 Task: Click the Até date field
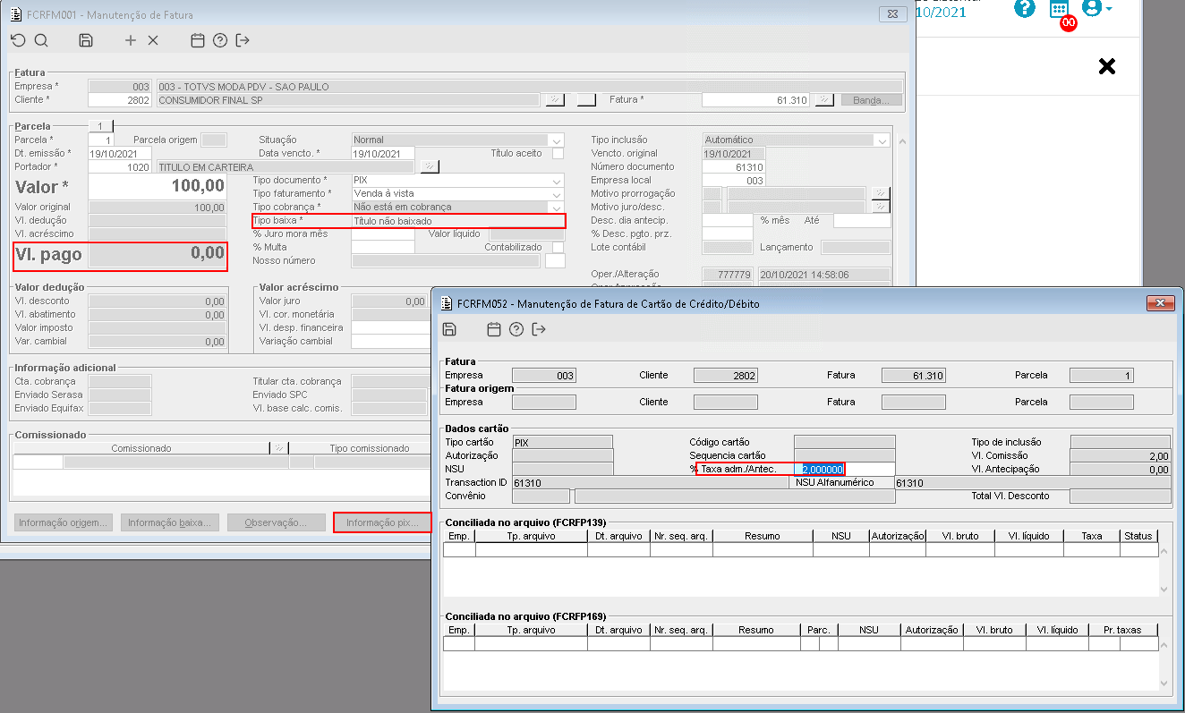[x=862, y=221]
